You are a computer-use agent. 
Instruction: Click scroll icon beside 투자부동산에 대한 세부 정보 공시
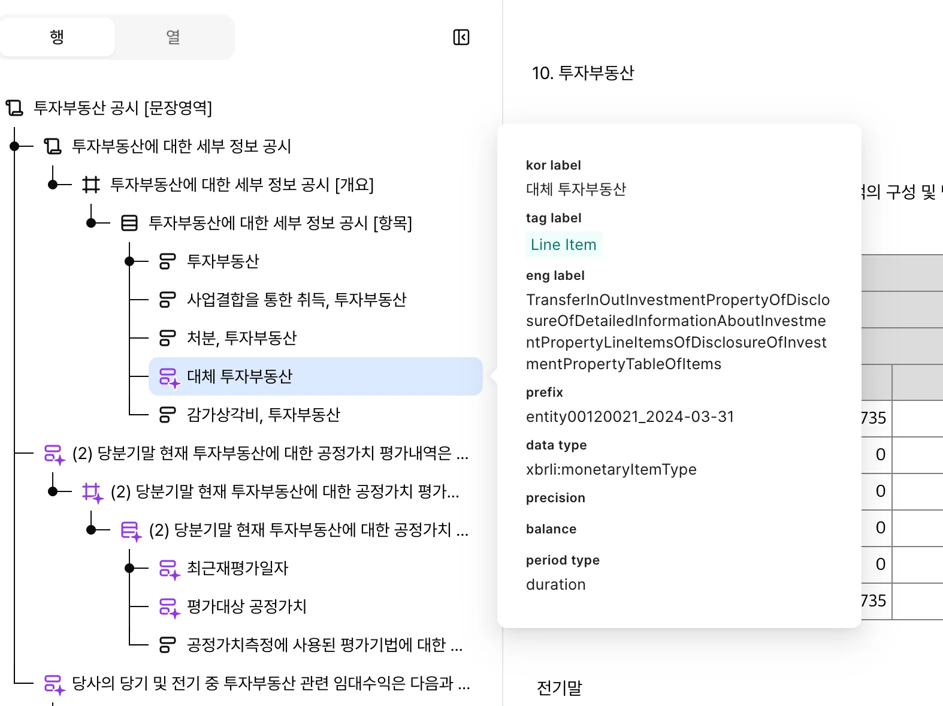(53, 146)
